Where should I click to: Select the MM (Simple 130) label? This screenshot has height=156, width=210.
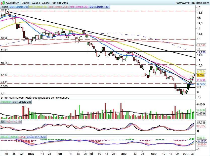click(99, 7)
